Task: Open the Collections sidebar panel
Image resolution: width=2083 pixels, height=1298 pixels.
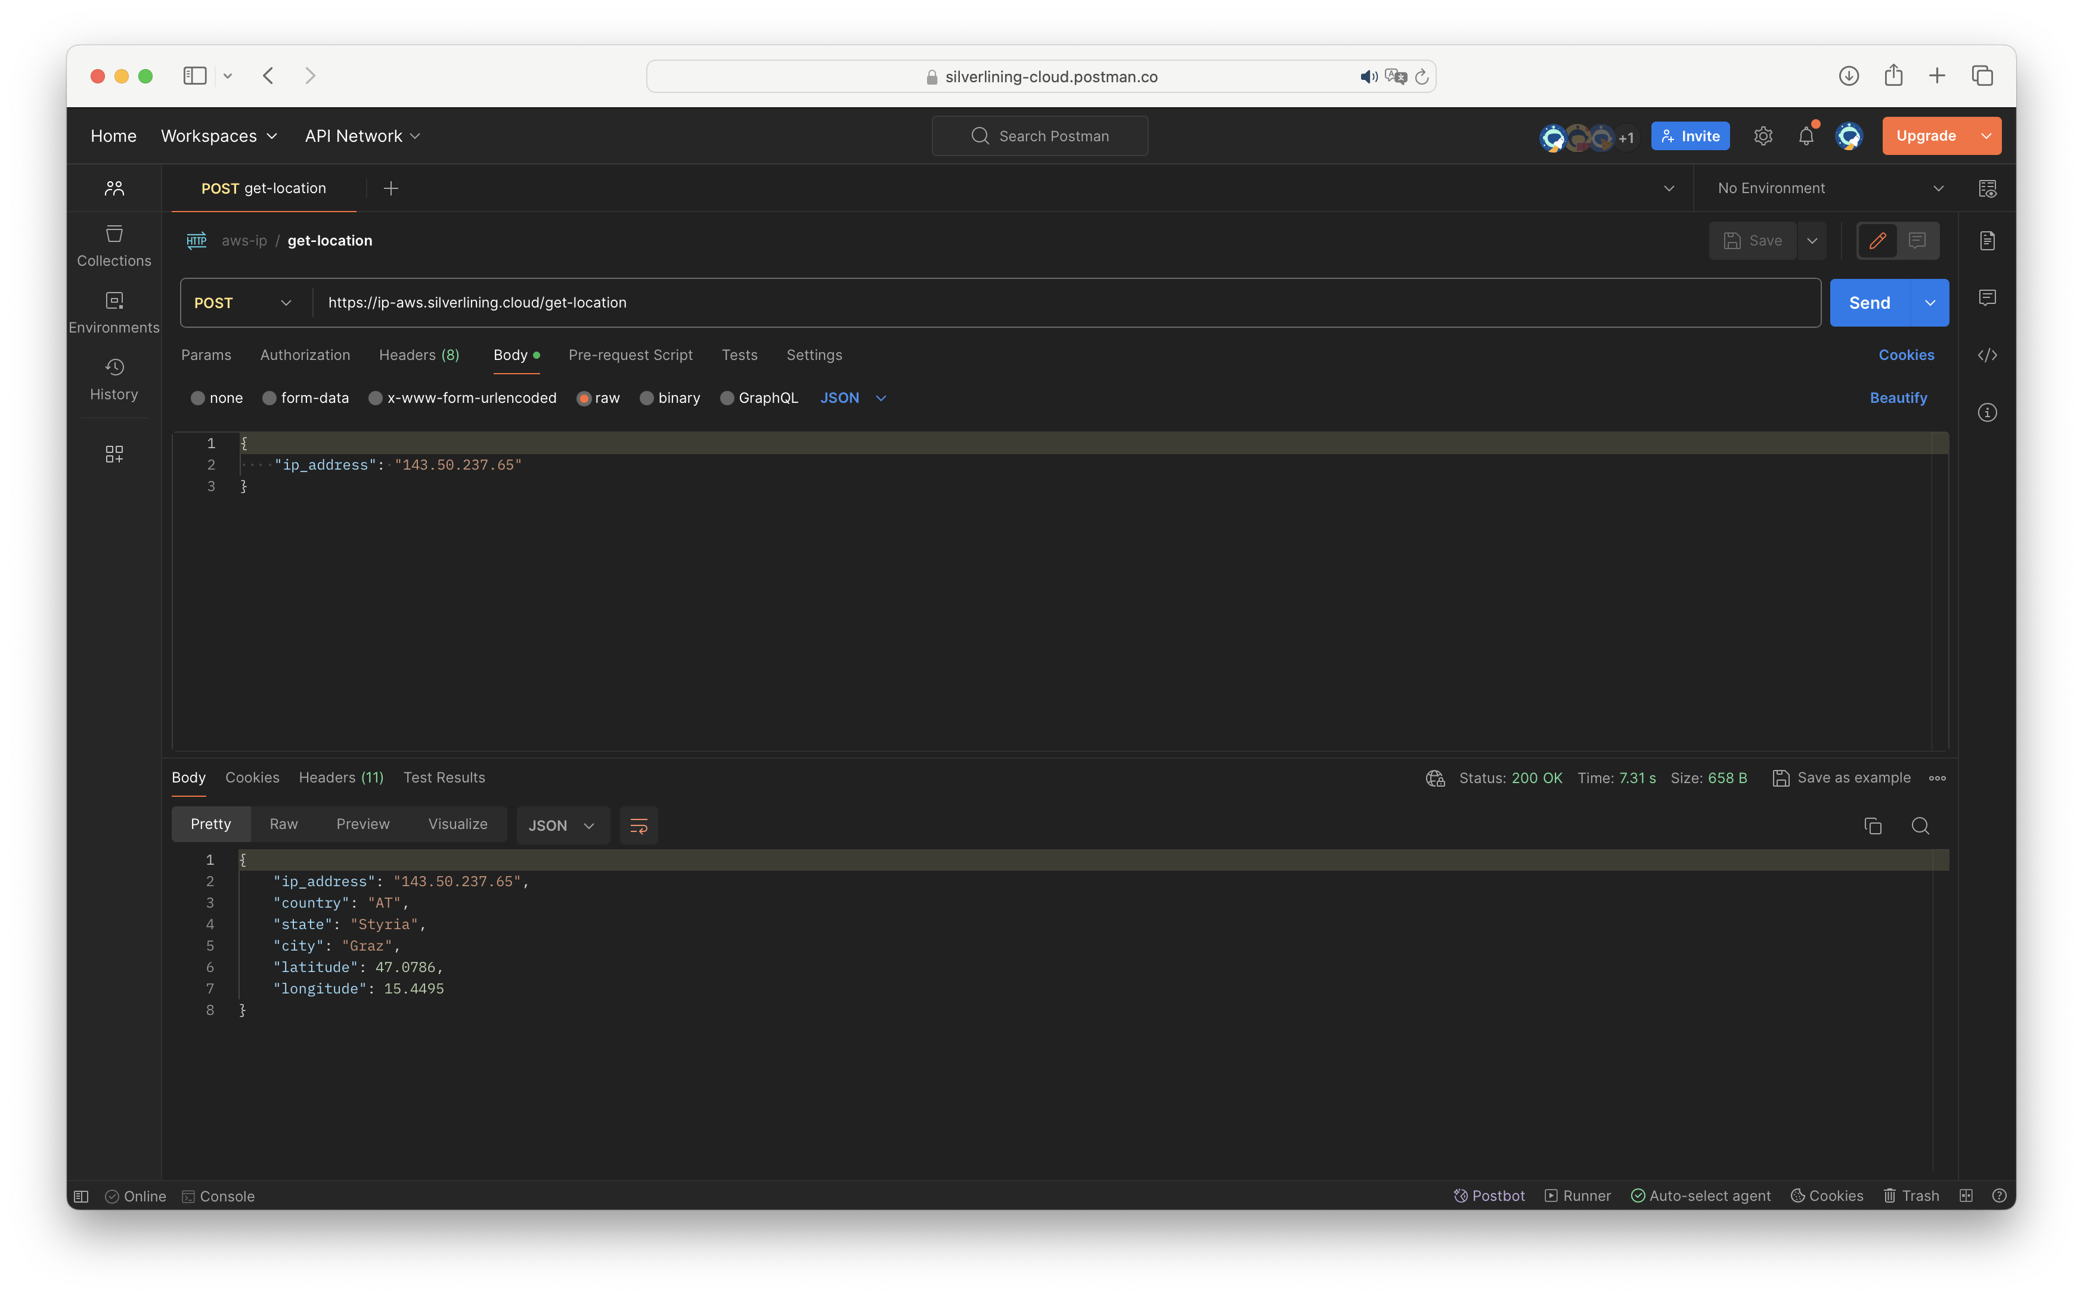Action: [x=114, y=246]
